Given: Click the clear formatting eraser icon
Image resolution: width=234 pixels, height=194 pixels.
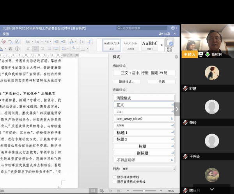Looking at the screenshot, I should tap(3, 41).
